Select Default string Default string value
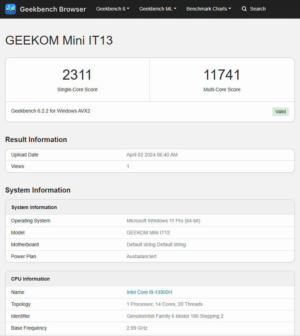 (156, 244)
